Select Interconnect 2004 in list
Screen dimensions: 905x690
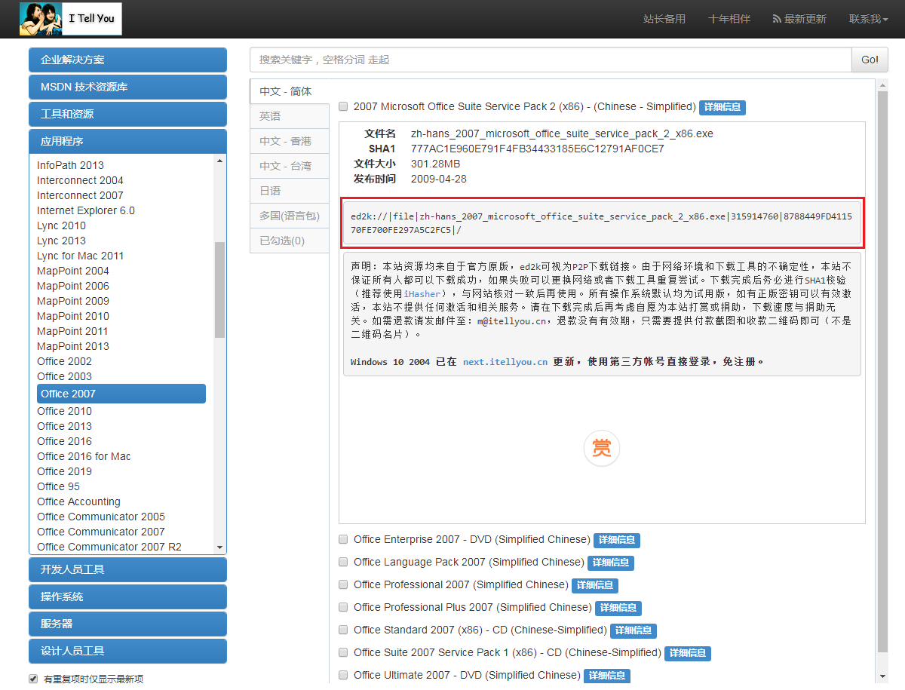click(80, 180)
